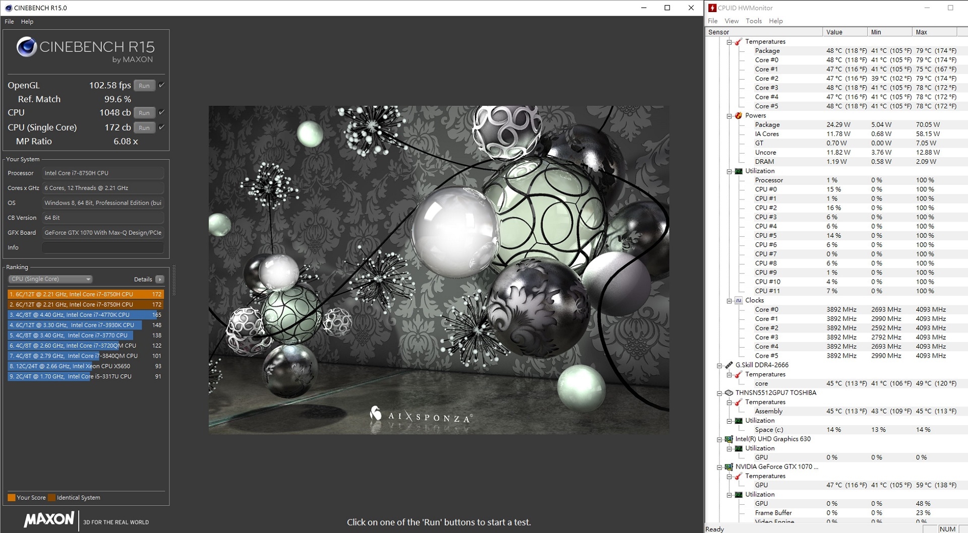The image size is (968, 533).
Task: Uncheck the CPU test checkbox
Action: pyautogui.click(x=162, y=112)
